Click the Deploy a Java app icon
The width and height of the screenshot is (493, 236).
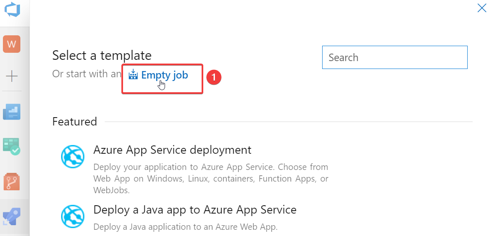tap(73, 216)
